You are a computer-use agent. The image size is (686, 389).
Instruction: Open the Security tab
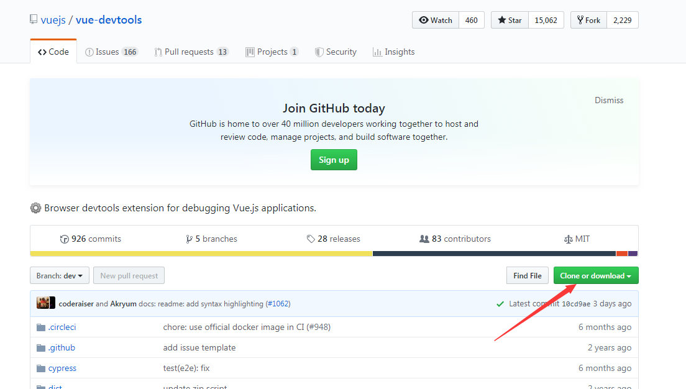click(336, 52)
